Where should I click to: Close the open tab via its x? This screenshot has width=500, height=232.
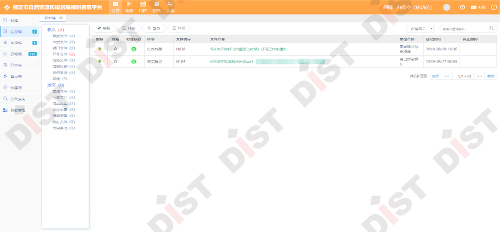click(x=60, y=18)
